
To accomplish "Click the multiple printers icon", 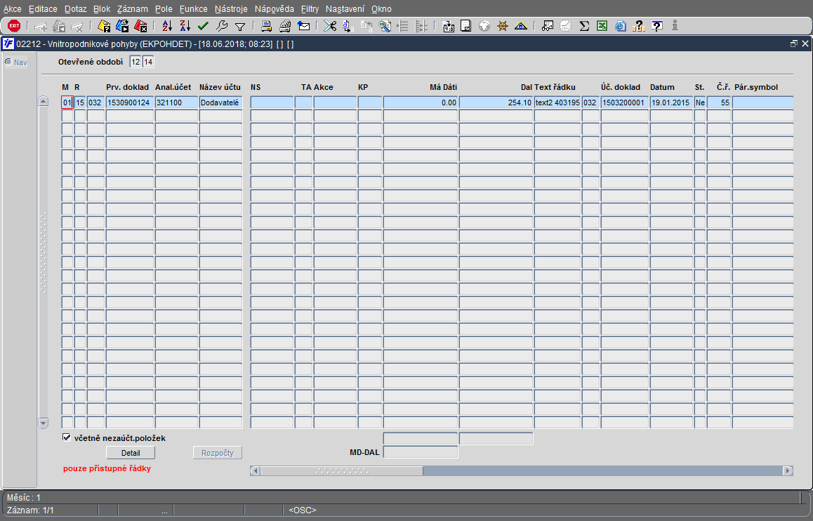I will (x=284, y=25).
